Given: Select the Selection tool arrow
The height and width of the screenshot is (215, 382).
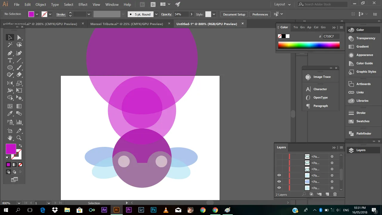Looking at the screenshot, I should pos(10,37).
